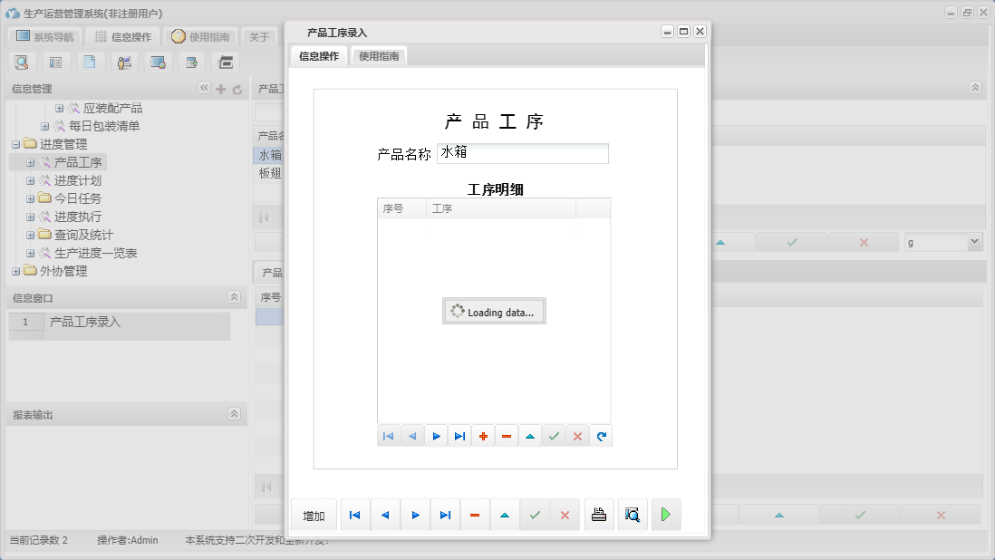
Task: Click the refresh icon in the 工序明细 toolbar
Action: pyautogui.click(x=601, y=436)
